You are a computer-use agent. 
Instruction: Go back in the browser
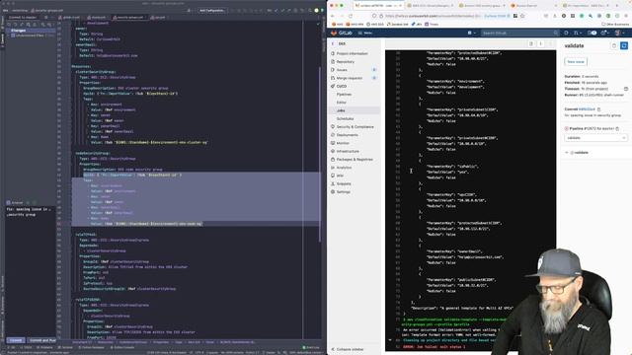tap(333, 16)
